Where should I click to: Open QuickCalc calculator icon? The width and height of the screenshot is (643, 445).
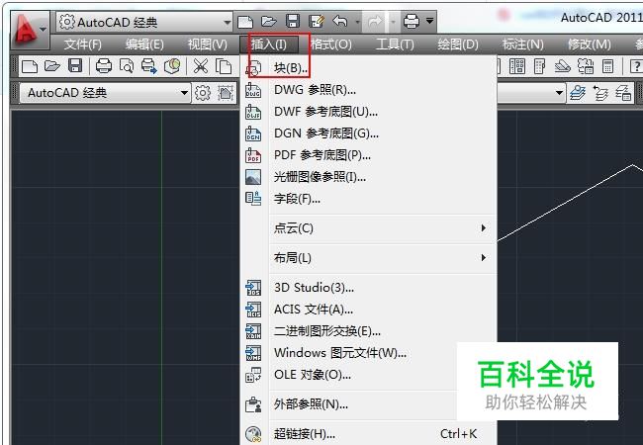[x=607, y=66]
